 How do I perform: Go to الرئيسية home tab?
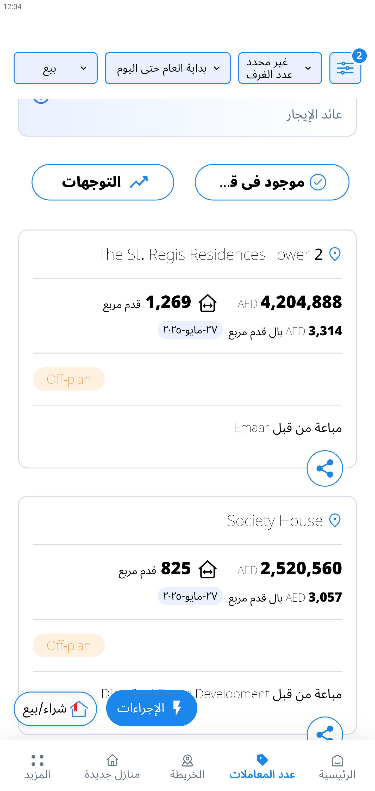337,767
